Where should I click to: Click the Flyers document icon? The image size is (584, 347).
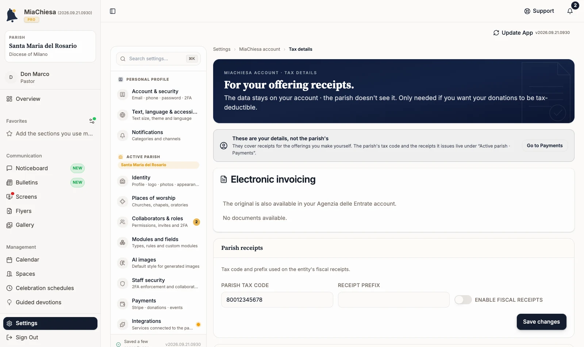point(9,211)
